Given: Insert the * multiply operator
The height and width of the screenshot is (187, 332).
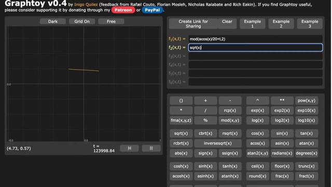Looking at the screenshot, I should click(x=181, y=111).
